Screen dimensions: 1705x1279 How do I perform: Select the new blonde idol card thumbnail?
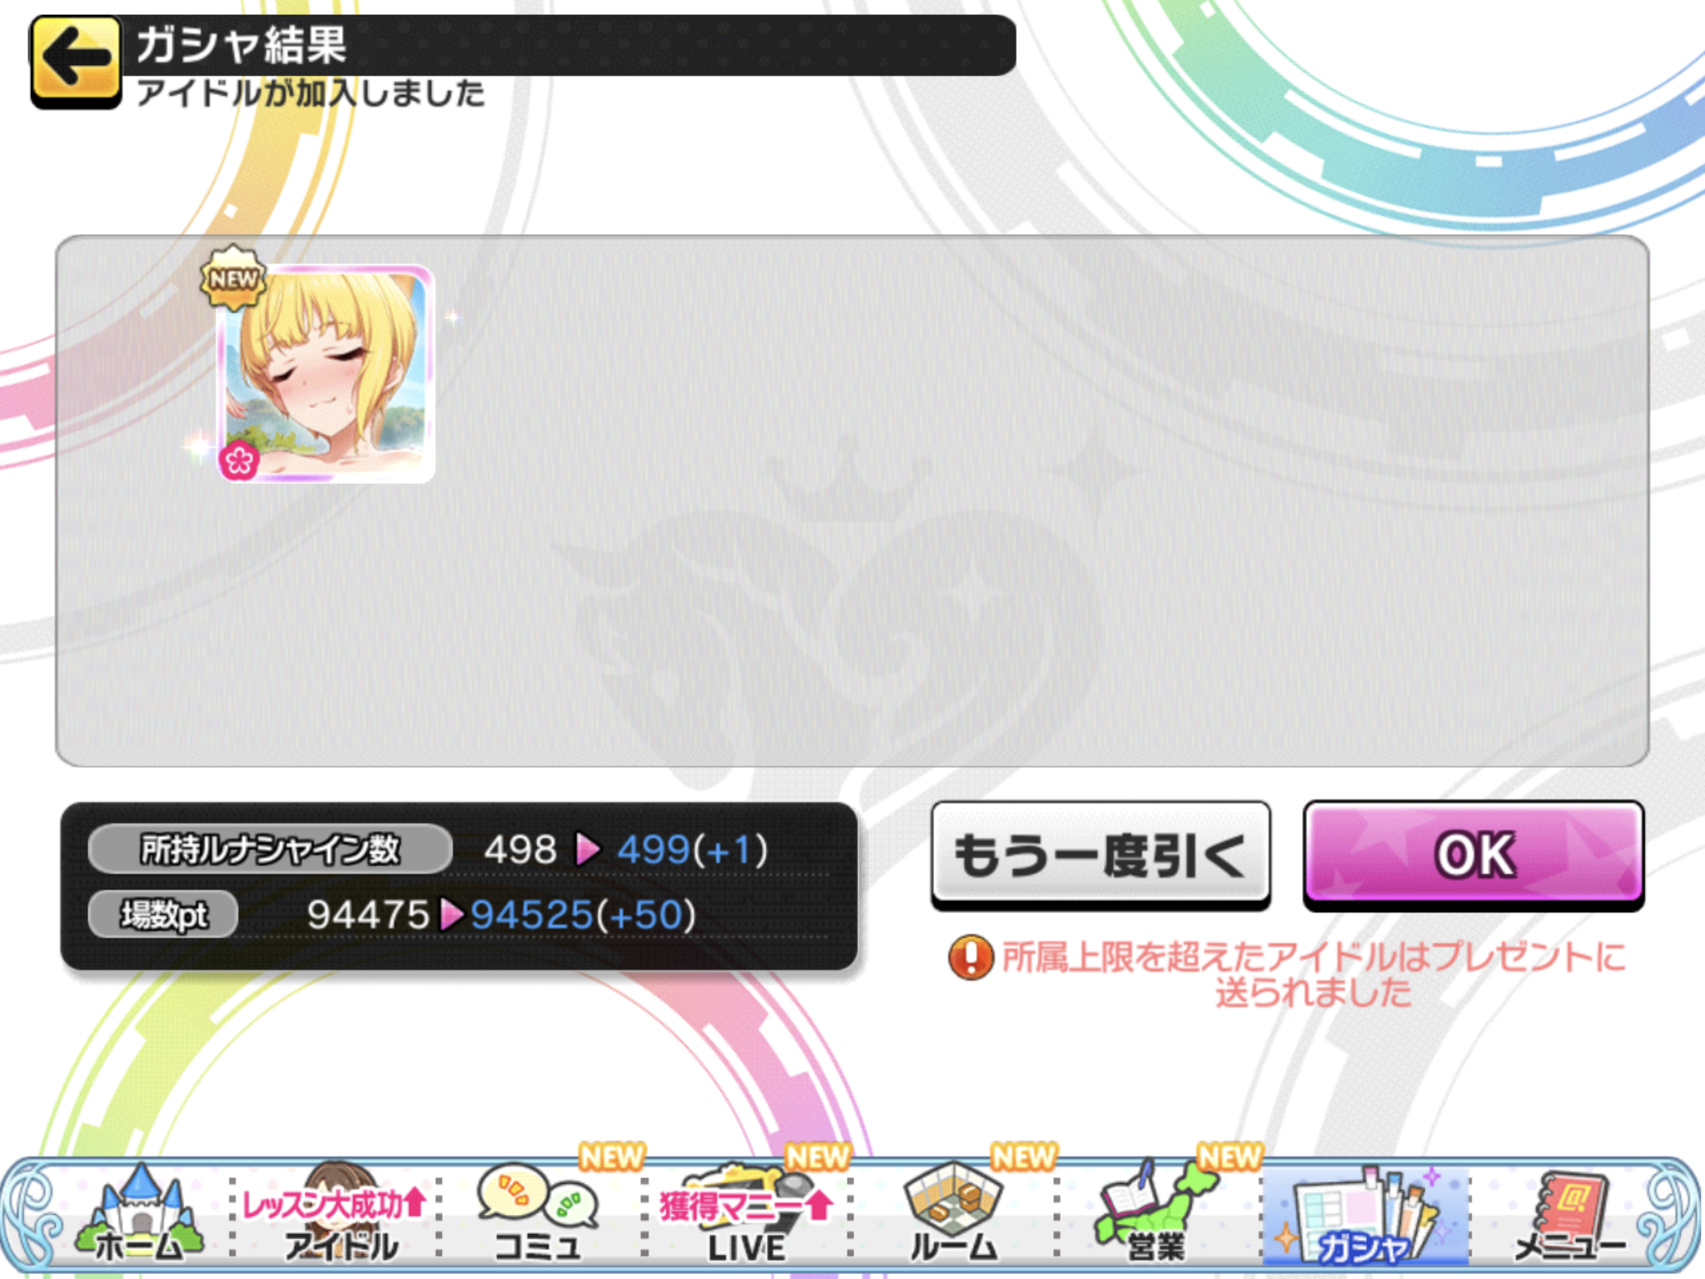(x=325, y=373)
